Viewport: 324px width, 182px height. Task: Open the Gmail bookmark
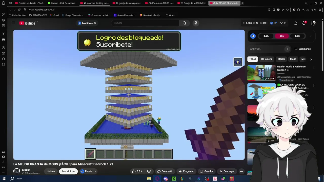click(54, 15)
